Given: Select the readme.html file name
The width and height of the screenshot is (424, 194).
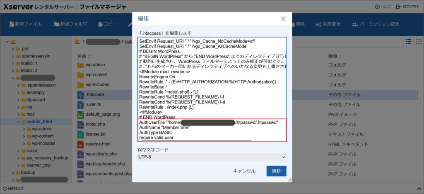Looking at the screenshot, I should [x=98, y=144].
